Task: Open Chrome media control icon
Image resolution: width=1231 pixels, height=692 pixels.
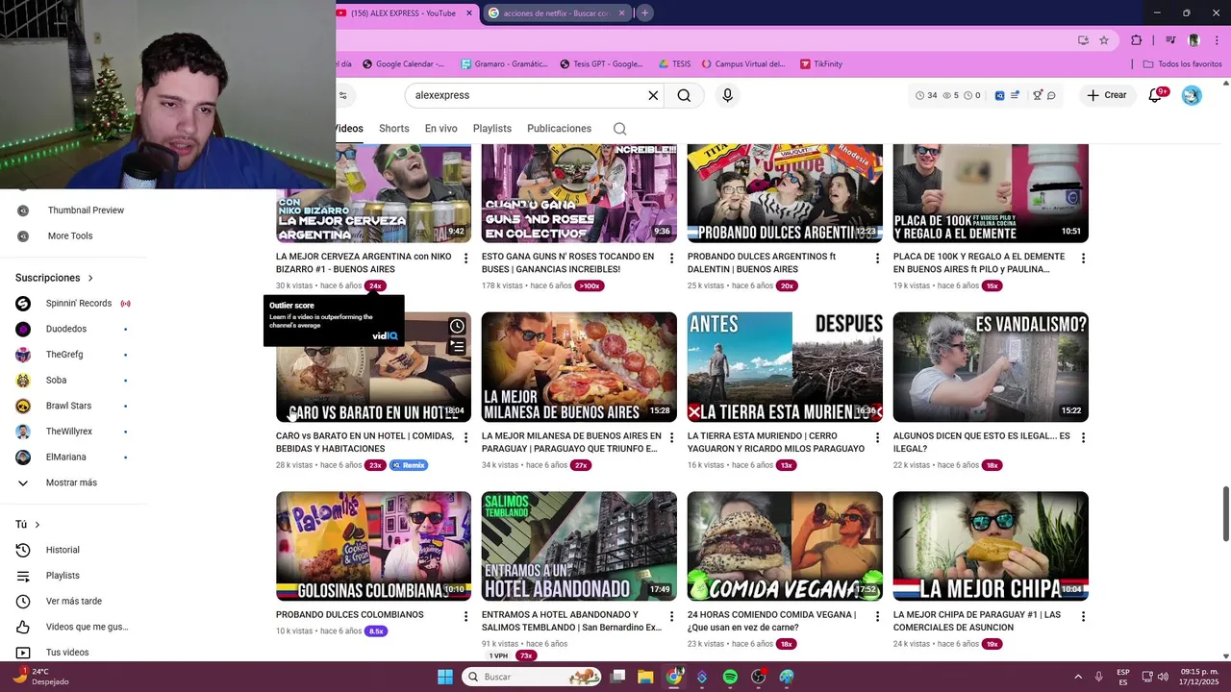Action: (1170, 40)
